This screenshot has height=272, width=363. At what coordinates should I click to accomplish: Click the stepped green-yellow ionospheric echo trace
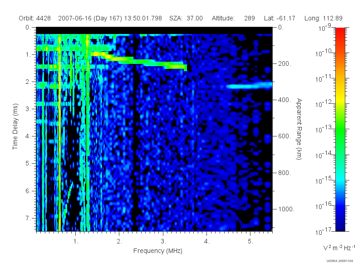[x=139, y=61]
